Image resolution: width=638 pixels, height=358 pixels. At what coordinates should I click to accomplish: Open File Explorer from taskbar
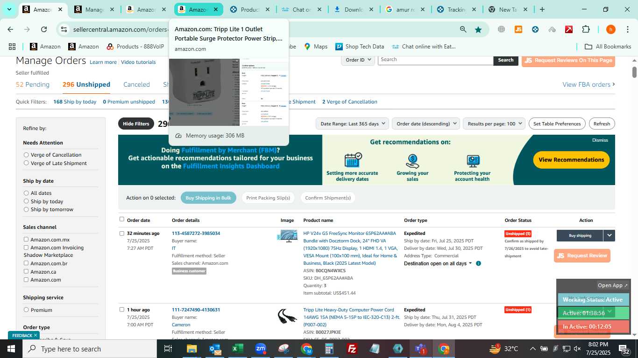tap(191, 349)
